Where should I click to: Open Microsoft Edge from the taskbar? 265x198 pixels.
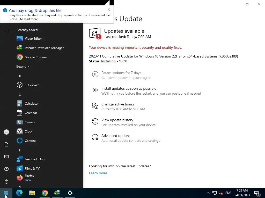19,193
